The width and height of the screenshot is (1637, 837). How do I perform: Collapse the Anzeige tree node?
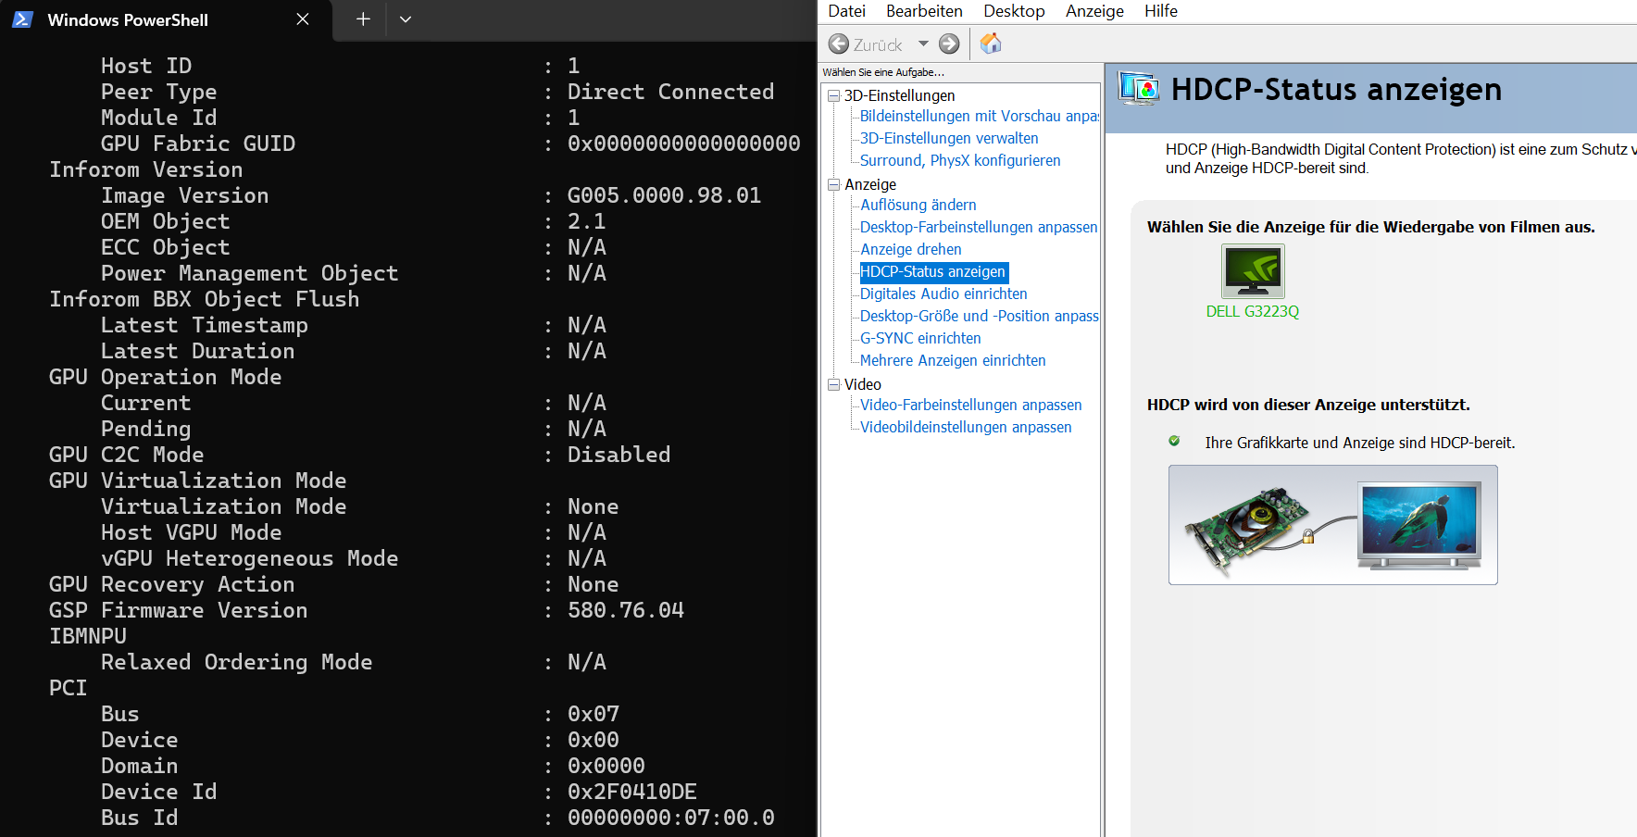point(833,184)
